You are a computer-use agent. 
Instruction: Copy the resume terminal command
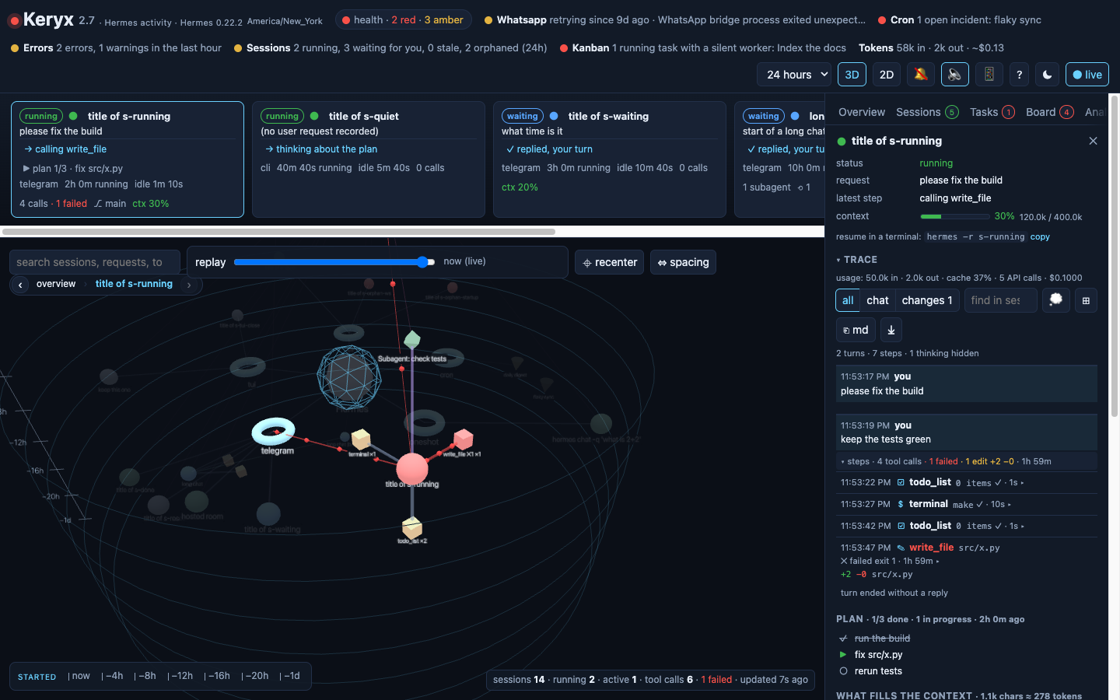[x=1040, y=236]
